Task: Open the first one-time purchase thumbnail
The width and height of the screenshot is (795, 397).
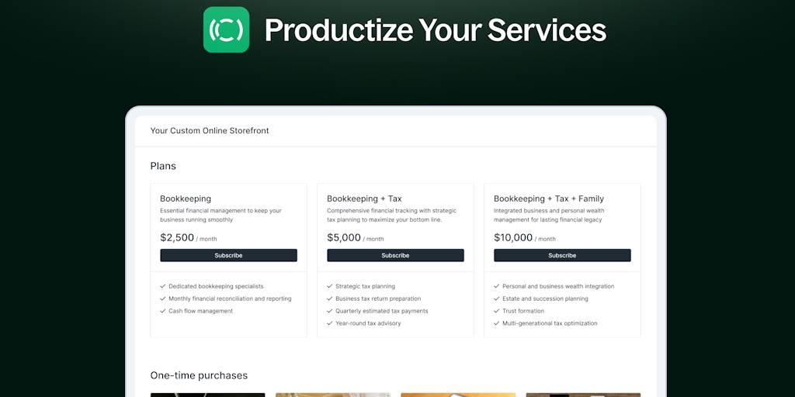Action: click(207, 395)
